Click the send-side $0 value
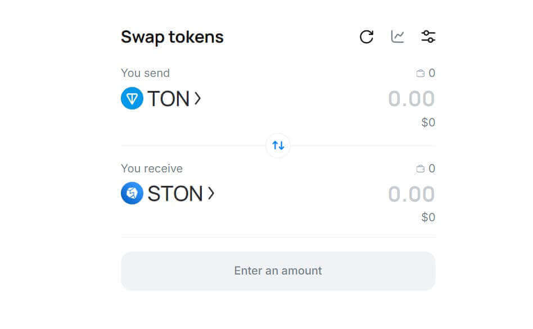This screenshot has height=329, width=533. tap(428, 122)
